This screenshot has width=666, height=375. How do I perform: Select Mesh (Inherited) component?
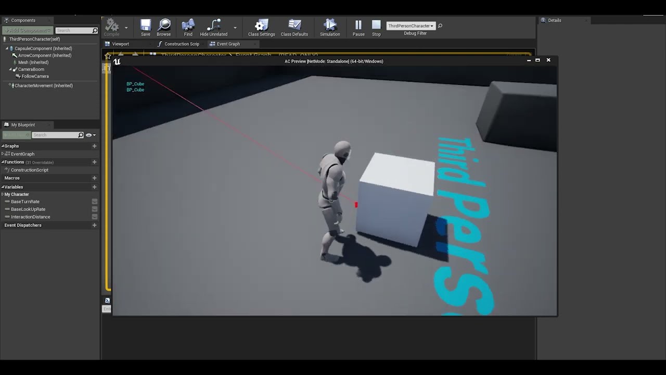click(x=33, y=63)
